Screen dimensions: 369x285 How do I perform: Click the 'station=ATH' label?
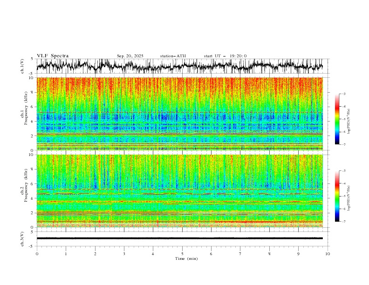tap(173, 56)
